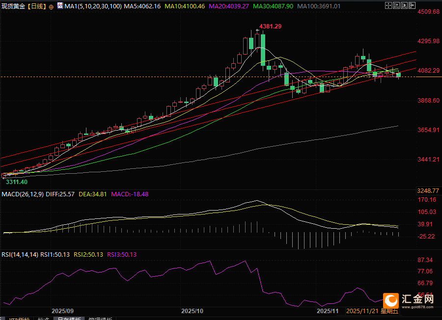The height and width of the screenshot is (320, 442).
Task: Click the panel export arrow icon
Action: tap(412, 5)
